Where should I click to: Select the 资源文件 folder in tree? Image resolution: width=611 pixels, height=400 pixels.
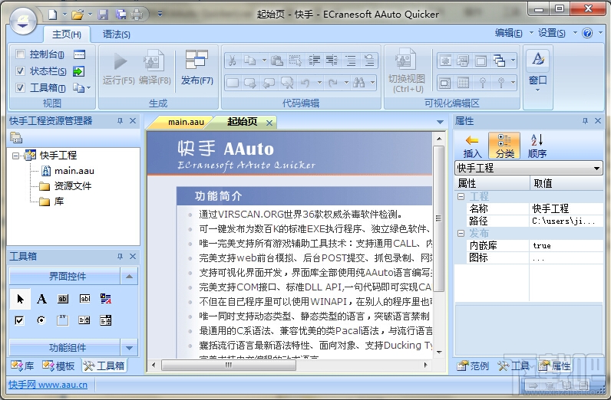(x=72, y=186)
